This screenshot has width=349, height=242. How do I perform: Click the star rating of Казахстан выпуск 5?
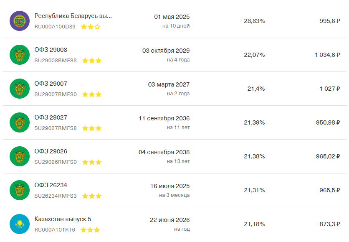(x=90, y=230)
